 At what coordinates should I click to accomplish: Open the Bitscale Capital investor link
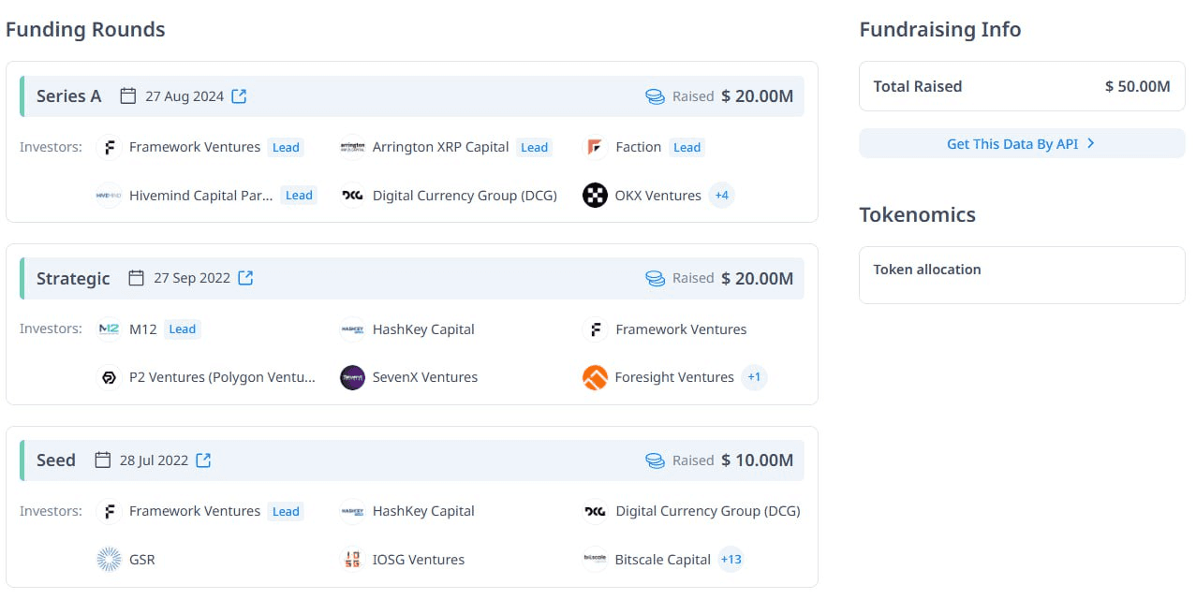[663, 560]
